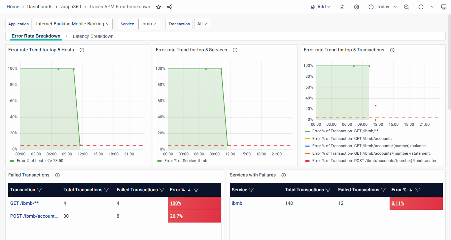Toggle POST fundtransfer series in legend
Viewport: 451px width, 240px height.
(374, 161)
